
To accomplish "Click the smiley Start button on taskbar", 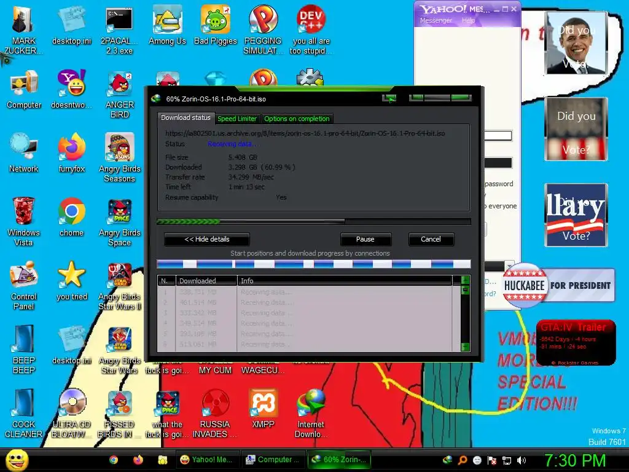I will pyautogui.click(x=17, y=460).
